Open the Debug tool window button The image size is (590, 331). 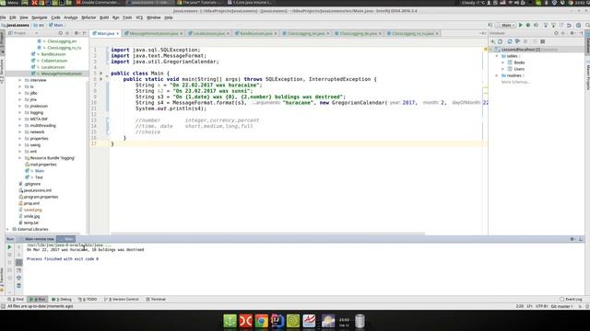[62, 300]
